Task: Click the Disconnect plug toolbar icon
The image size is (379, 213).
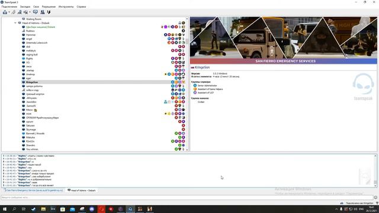Action: click(14, 12)
